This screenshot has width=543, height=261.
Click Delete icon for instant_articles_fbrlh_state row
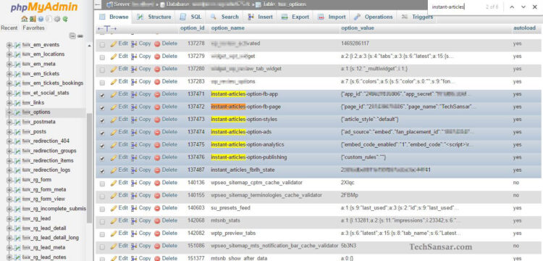(157, 170)
